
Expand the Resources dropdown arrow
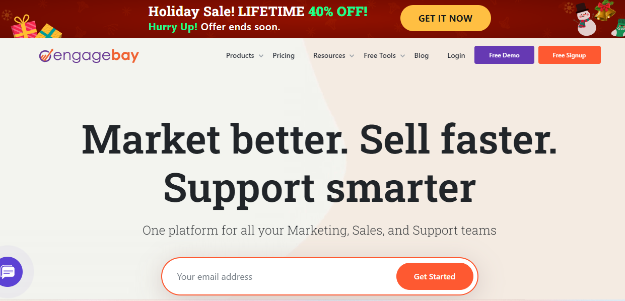352,56
